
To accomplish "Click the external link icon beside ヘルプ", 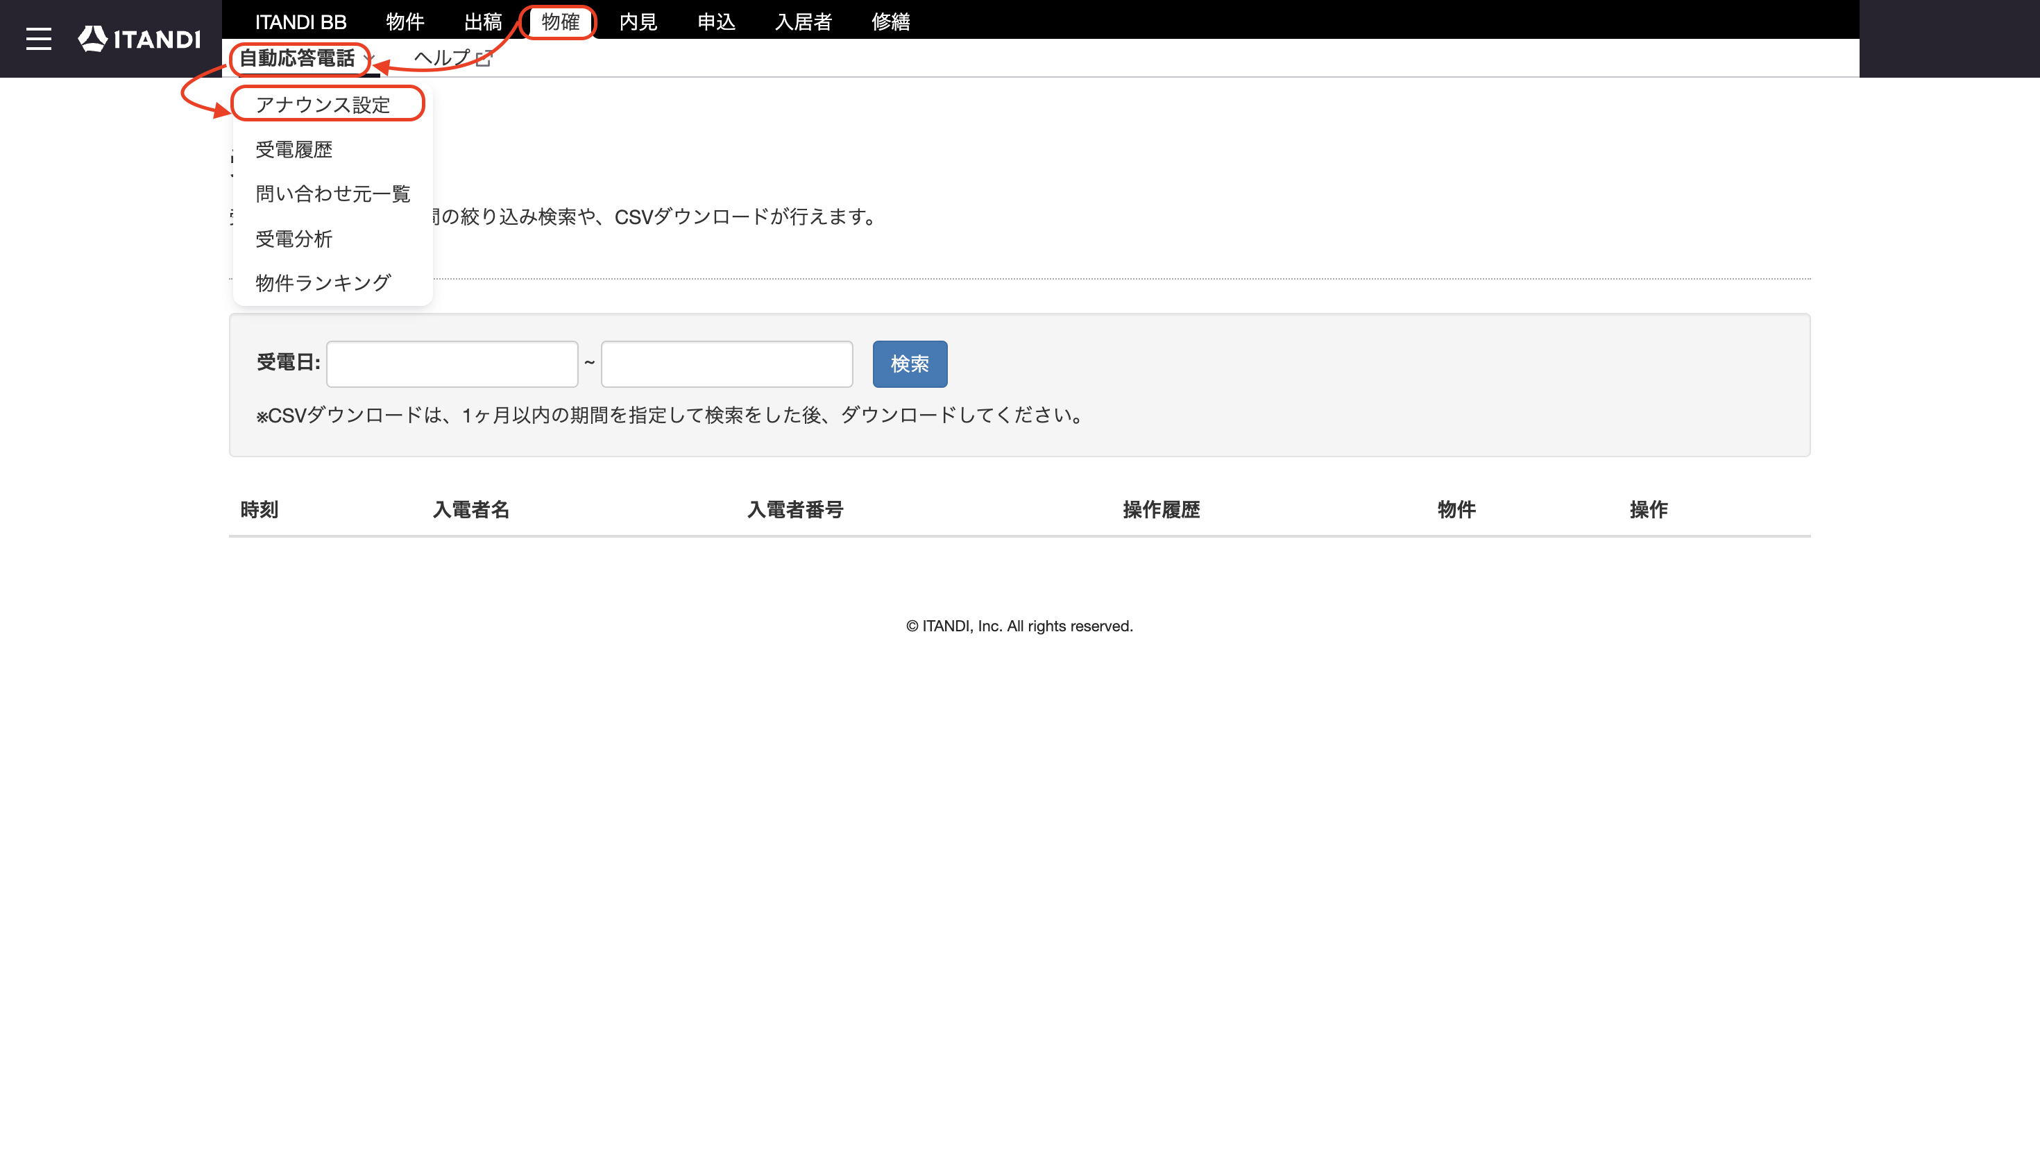I will pos(484,58).
